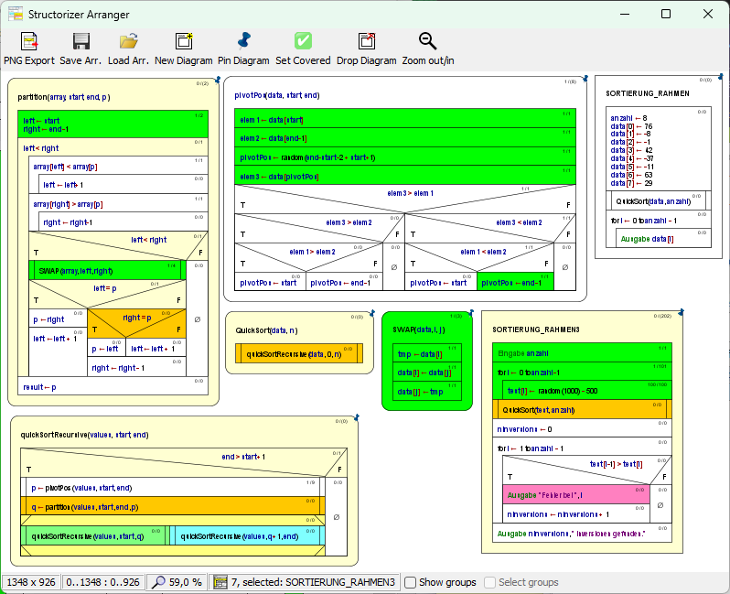
Task: Click the disabled Select groups checkbox
Action: click(489, 582)
